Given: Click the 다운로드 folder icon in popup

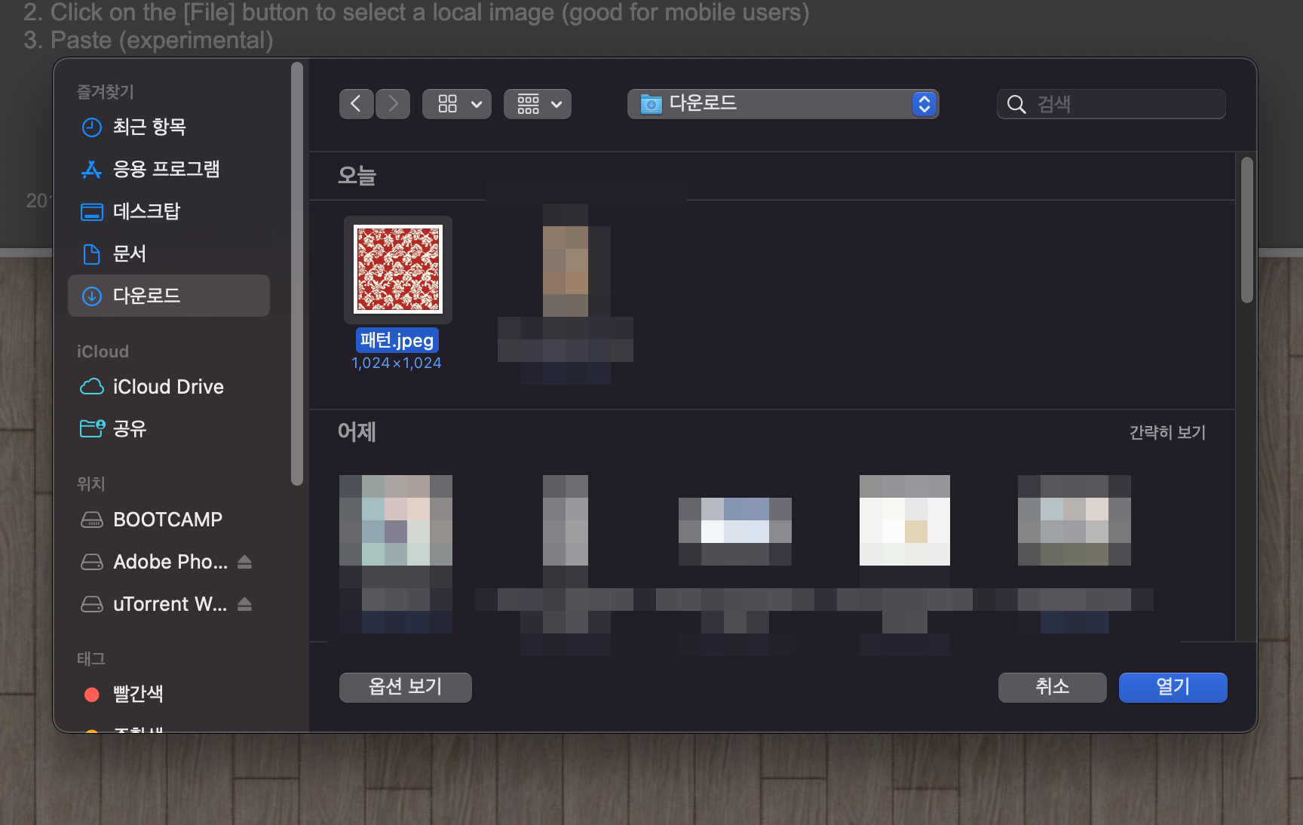Looking at the screenshot, I should pyautogui.click(x=651, y=104).
